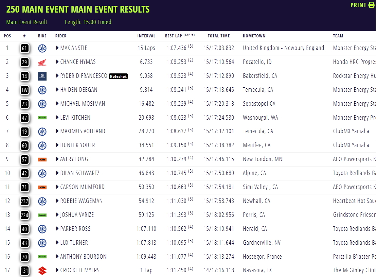Sort by the TOTAL TIME column header
This screenshot has width=376, height=277.
[x=219, y=36]
